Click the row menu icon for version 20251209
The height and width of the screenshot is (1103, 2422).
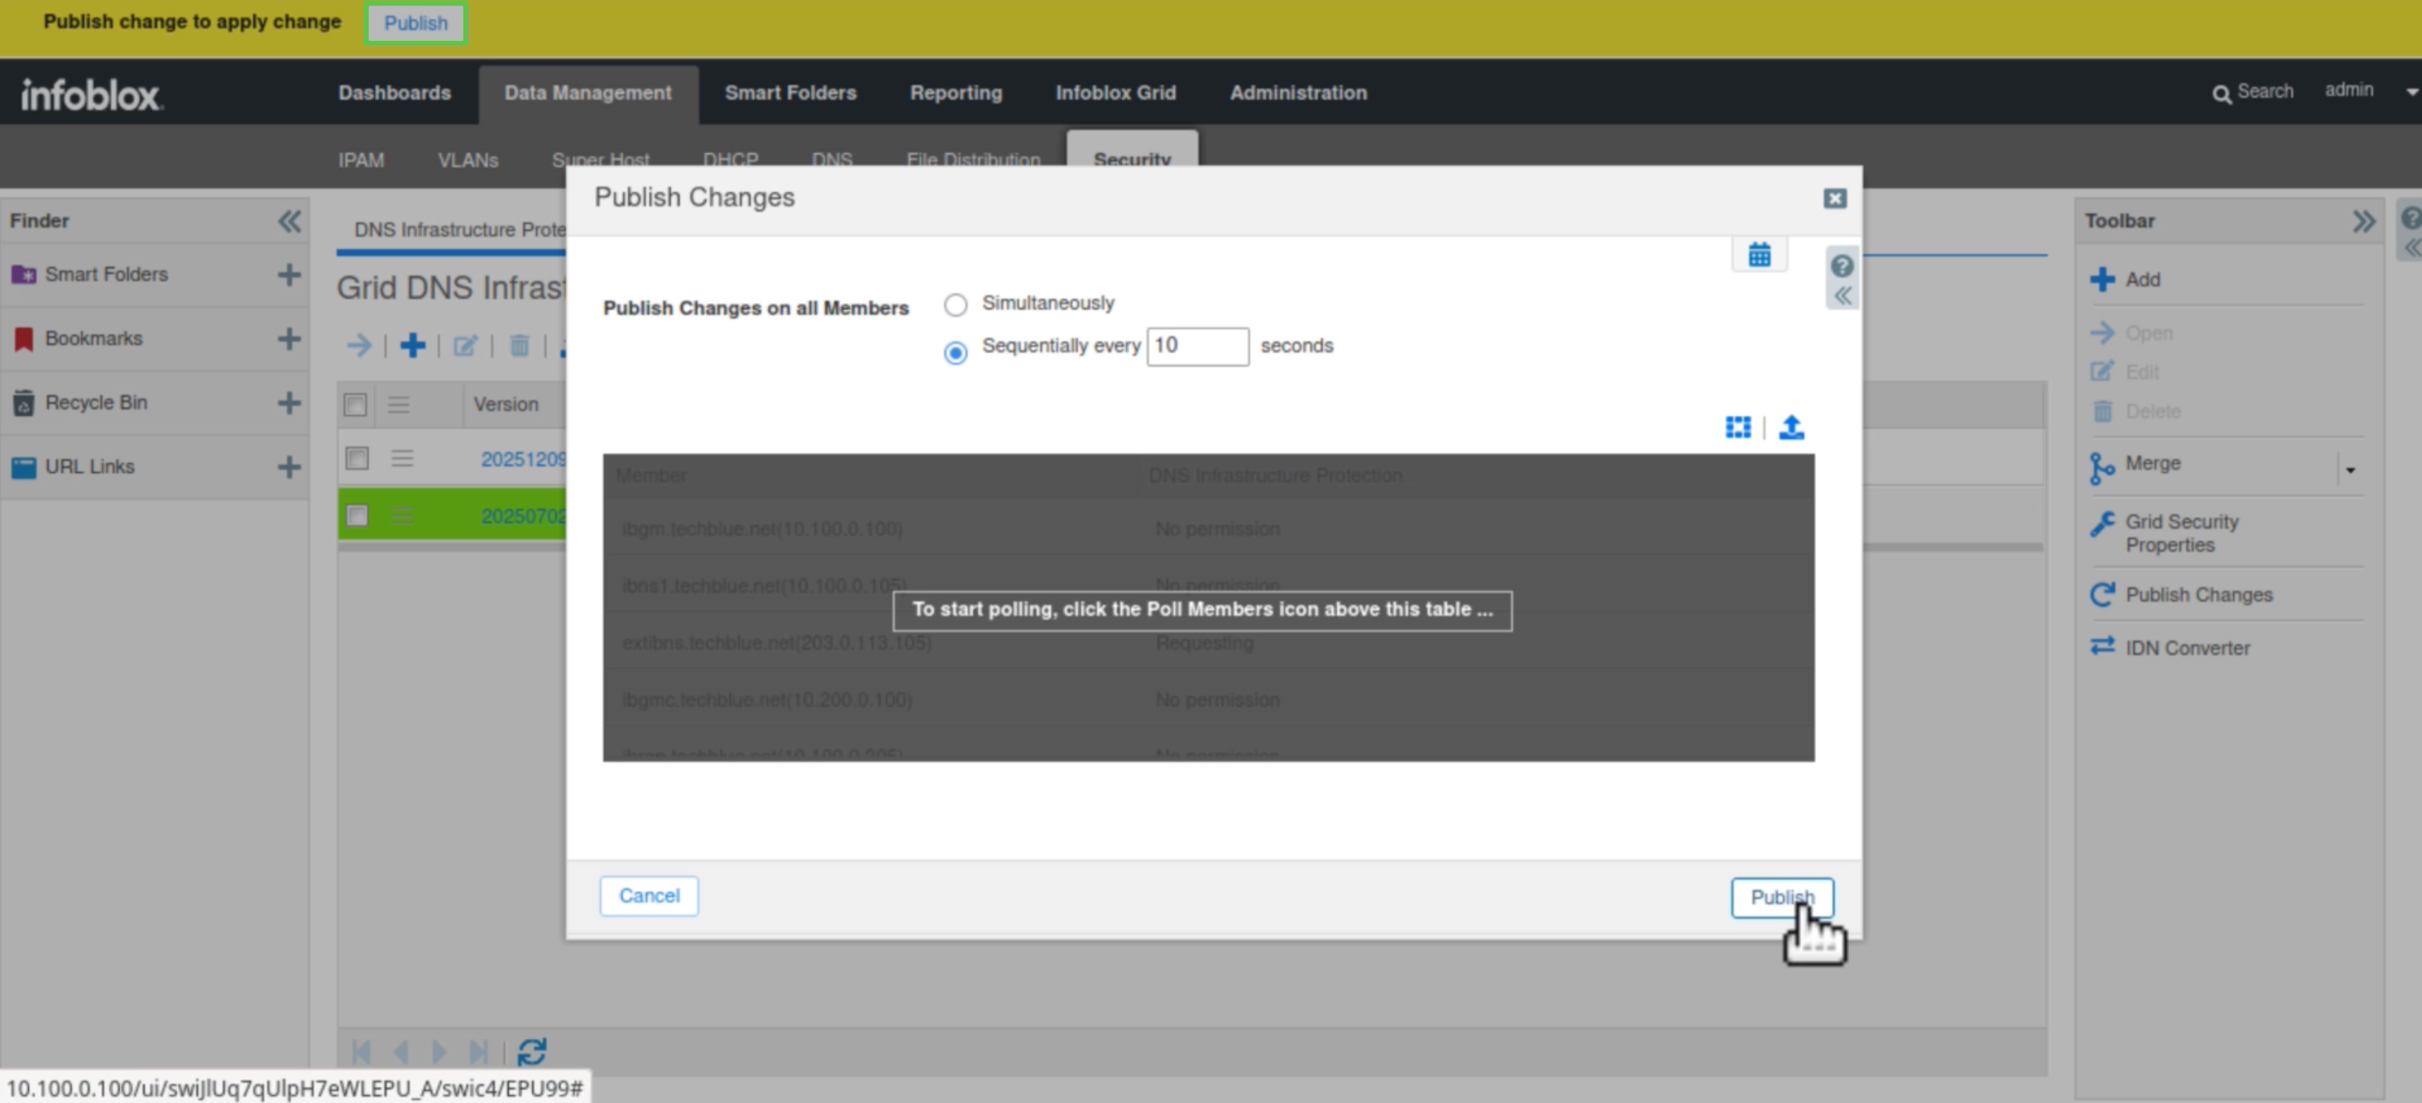click(x=402, y=458)
